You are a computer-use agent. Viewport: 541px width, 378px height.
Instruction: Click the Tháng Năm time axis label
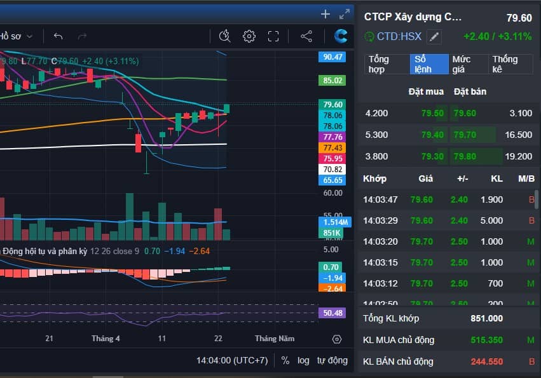point(275,339)
